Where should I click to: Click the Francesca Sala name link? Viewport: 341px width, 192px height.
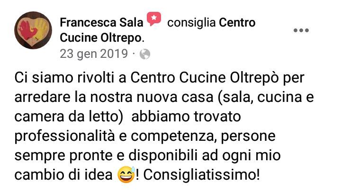point(101,22)
